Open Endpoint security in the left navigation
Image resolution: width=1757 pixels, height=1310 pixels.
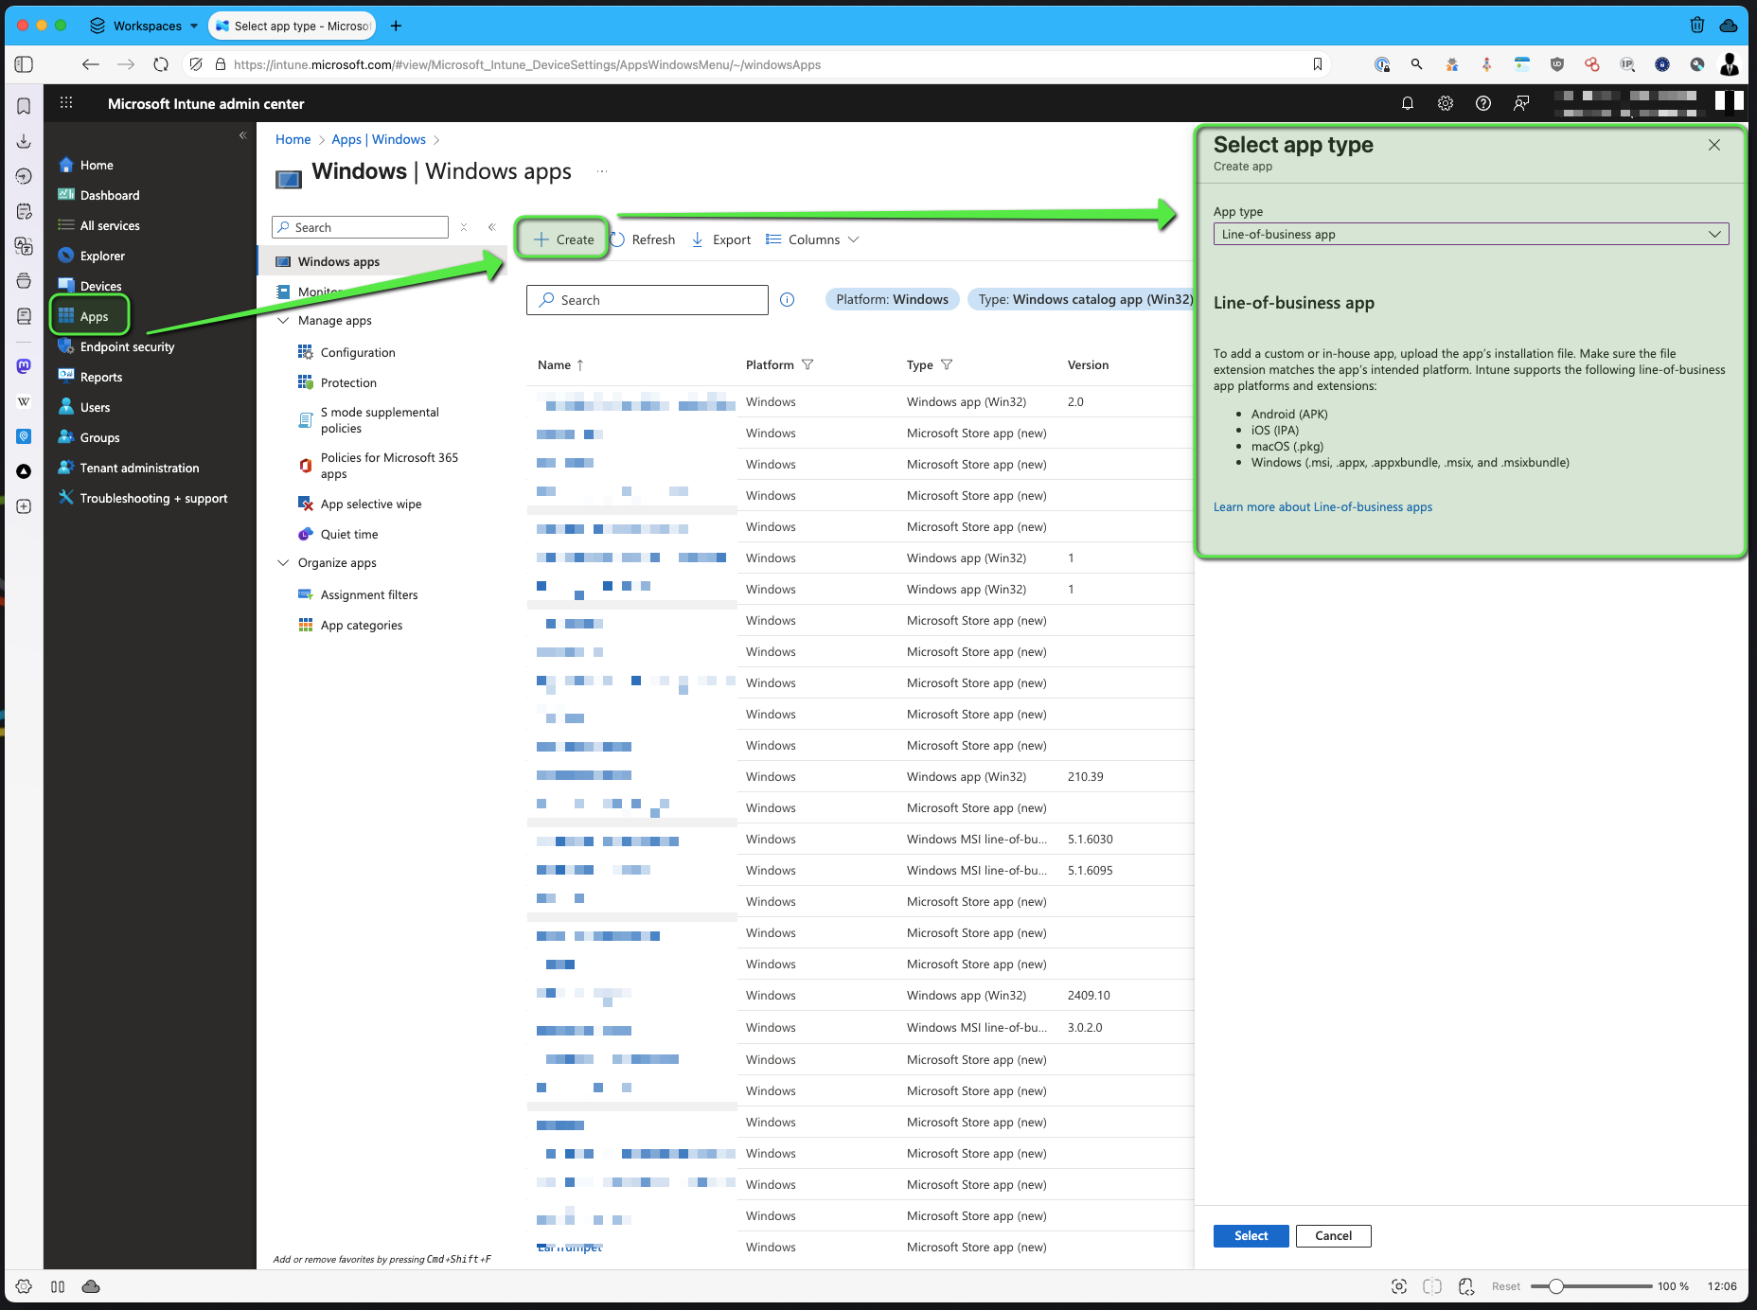click(127, 346)
